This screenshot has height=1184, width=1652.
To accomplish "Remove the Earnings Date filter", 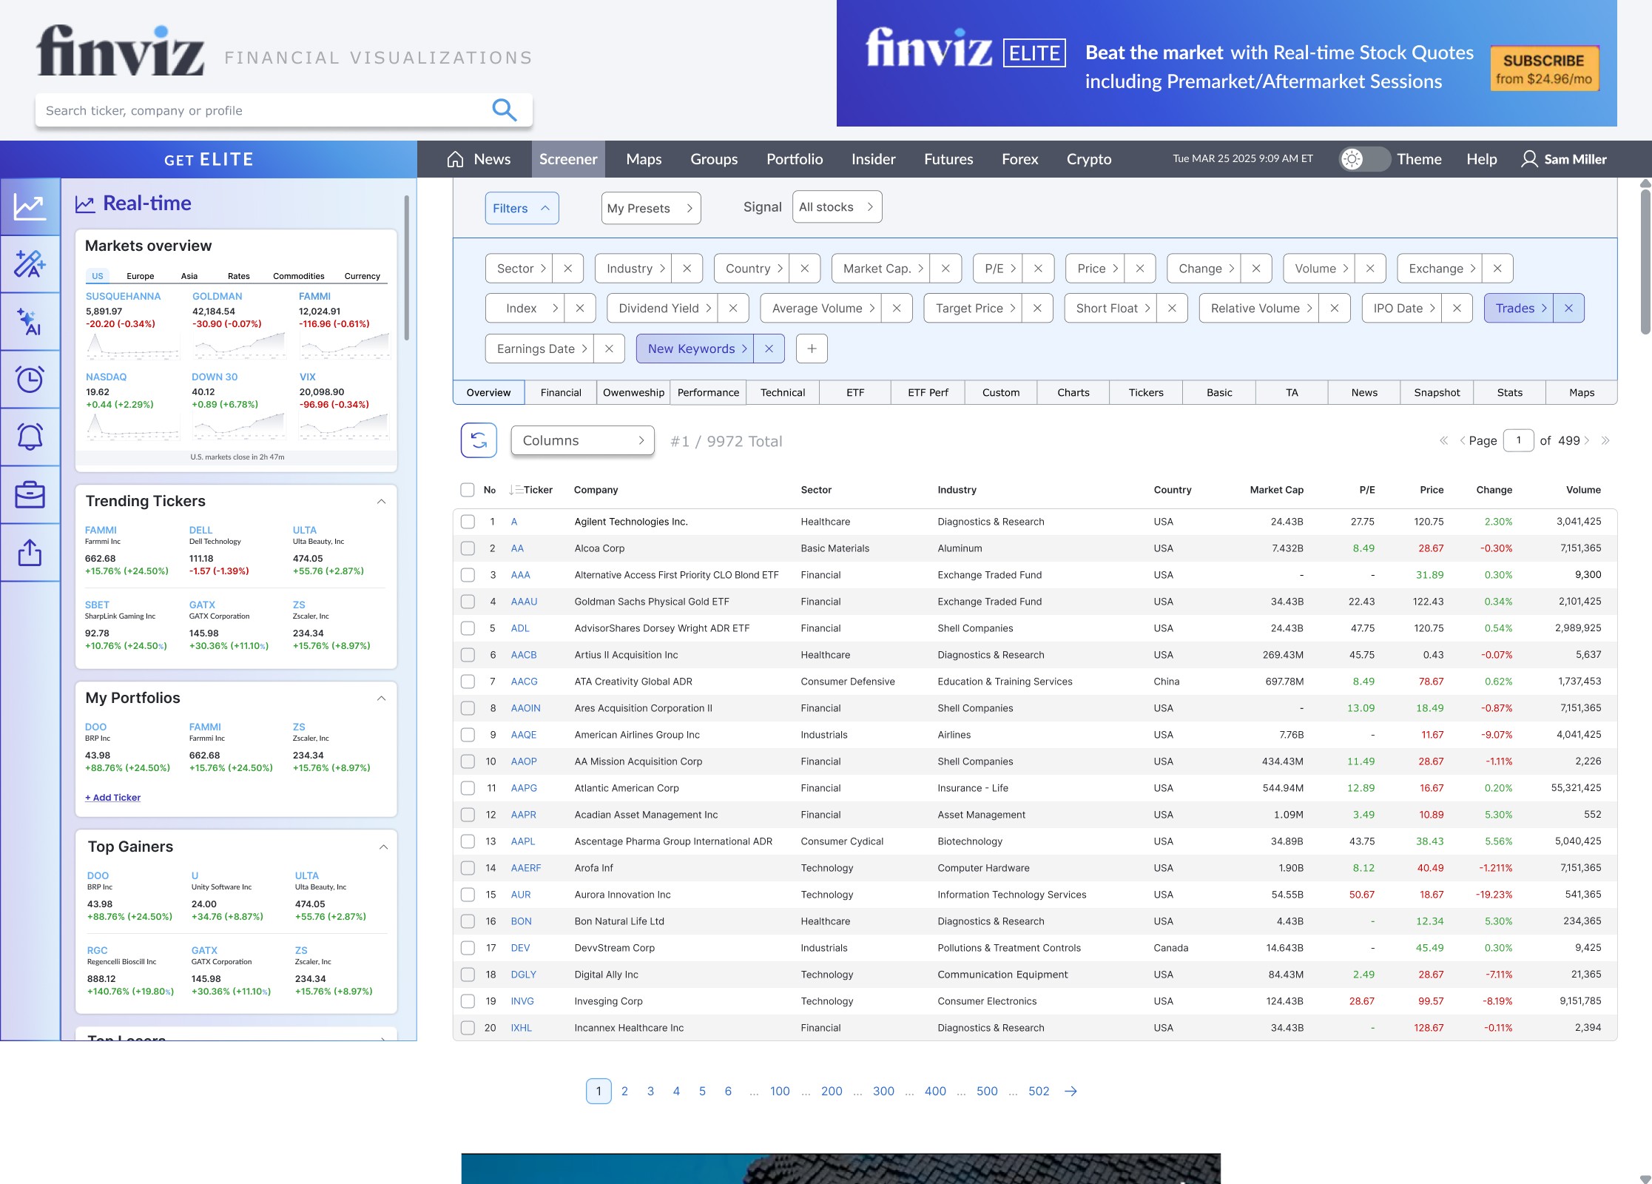I will pos(609,349).
